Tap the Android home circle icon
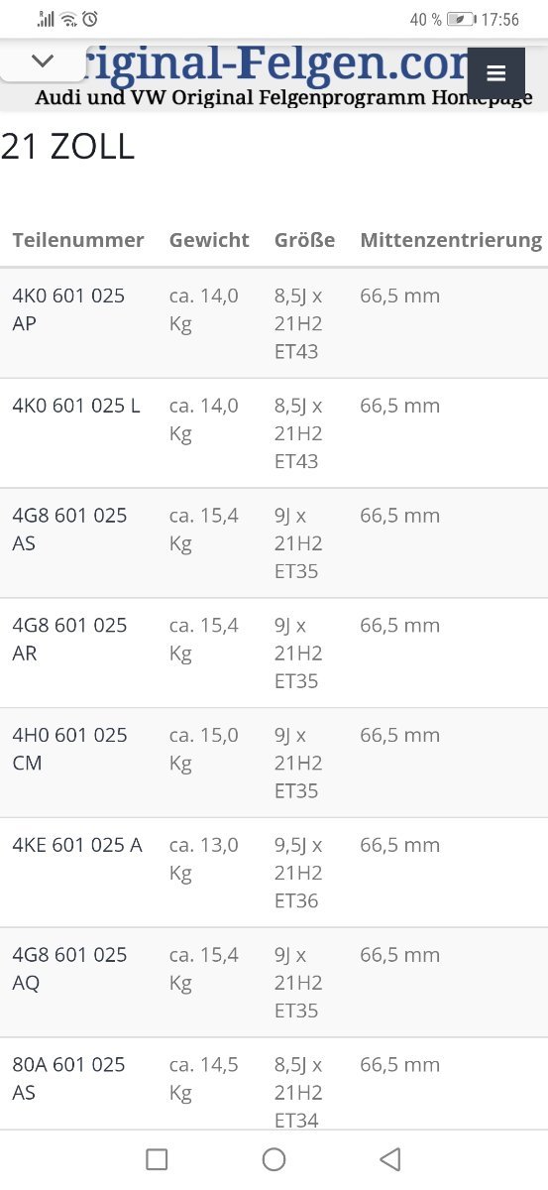This screenshot has height=1190, width=548. point(274,1159)
